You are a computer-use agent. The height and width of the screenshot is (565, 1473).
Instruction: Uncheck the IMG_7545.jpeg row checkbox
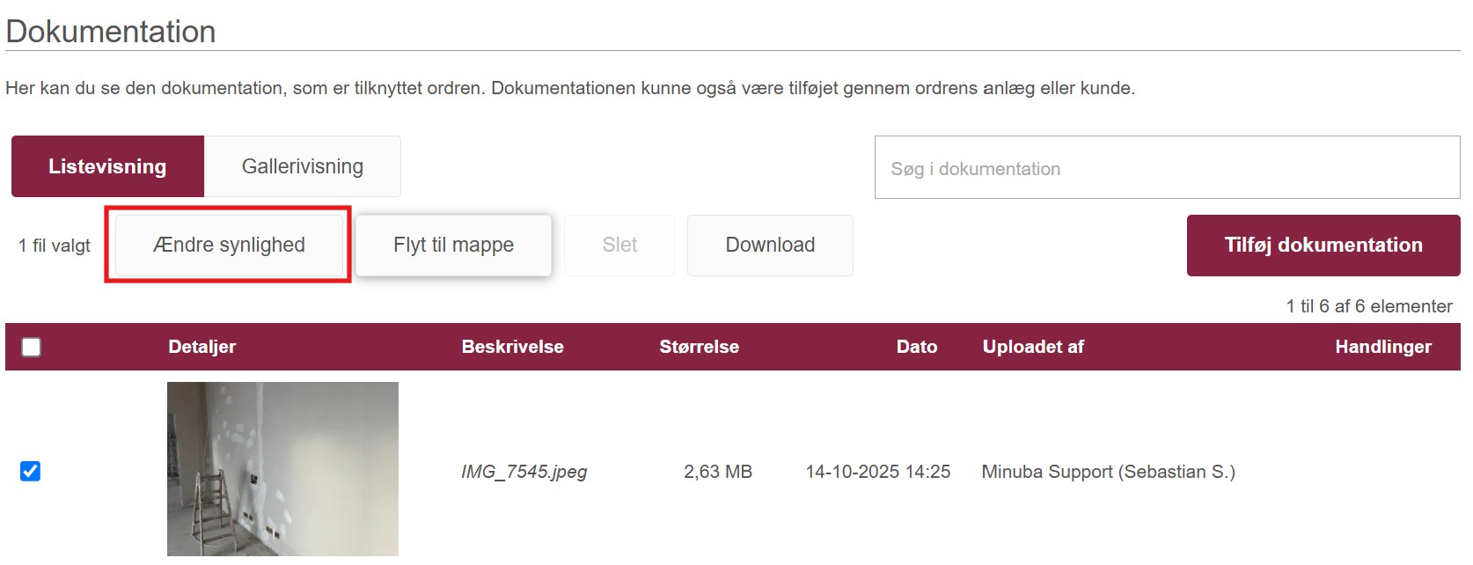click(x=30, y=472)
